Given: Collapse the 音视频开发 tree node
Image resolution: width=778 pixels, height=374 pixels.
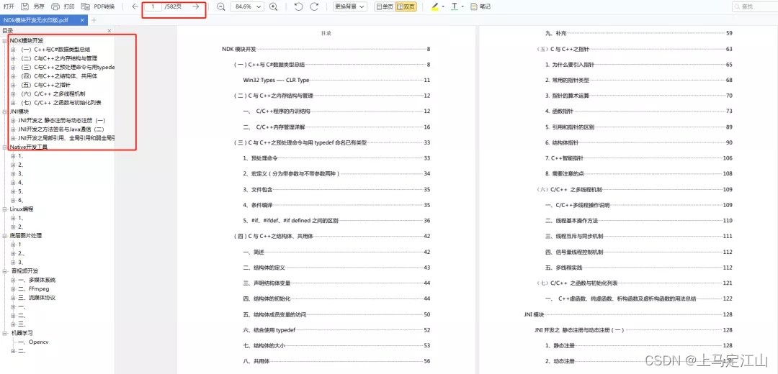Looking at the screenshot, I should click(4, 271).
